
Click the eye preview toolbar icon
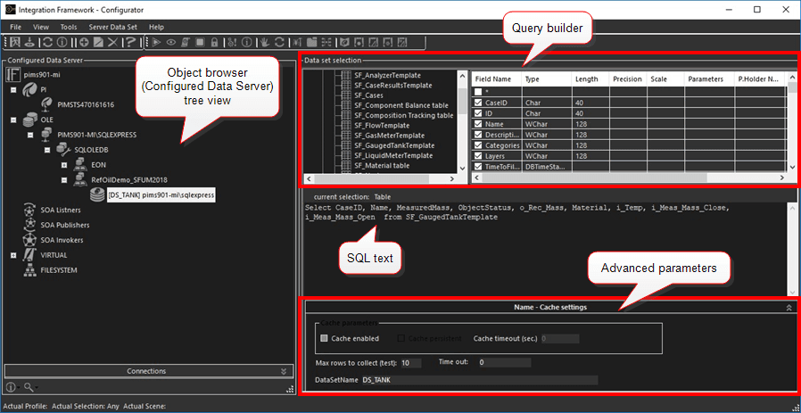pos(171,43)
